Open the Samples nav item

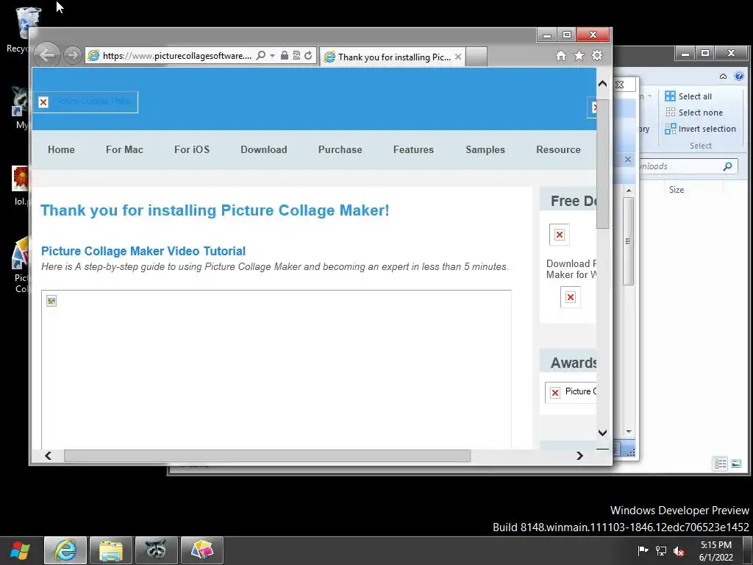click(x=485, y=149)
